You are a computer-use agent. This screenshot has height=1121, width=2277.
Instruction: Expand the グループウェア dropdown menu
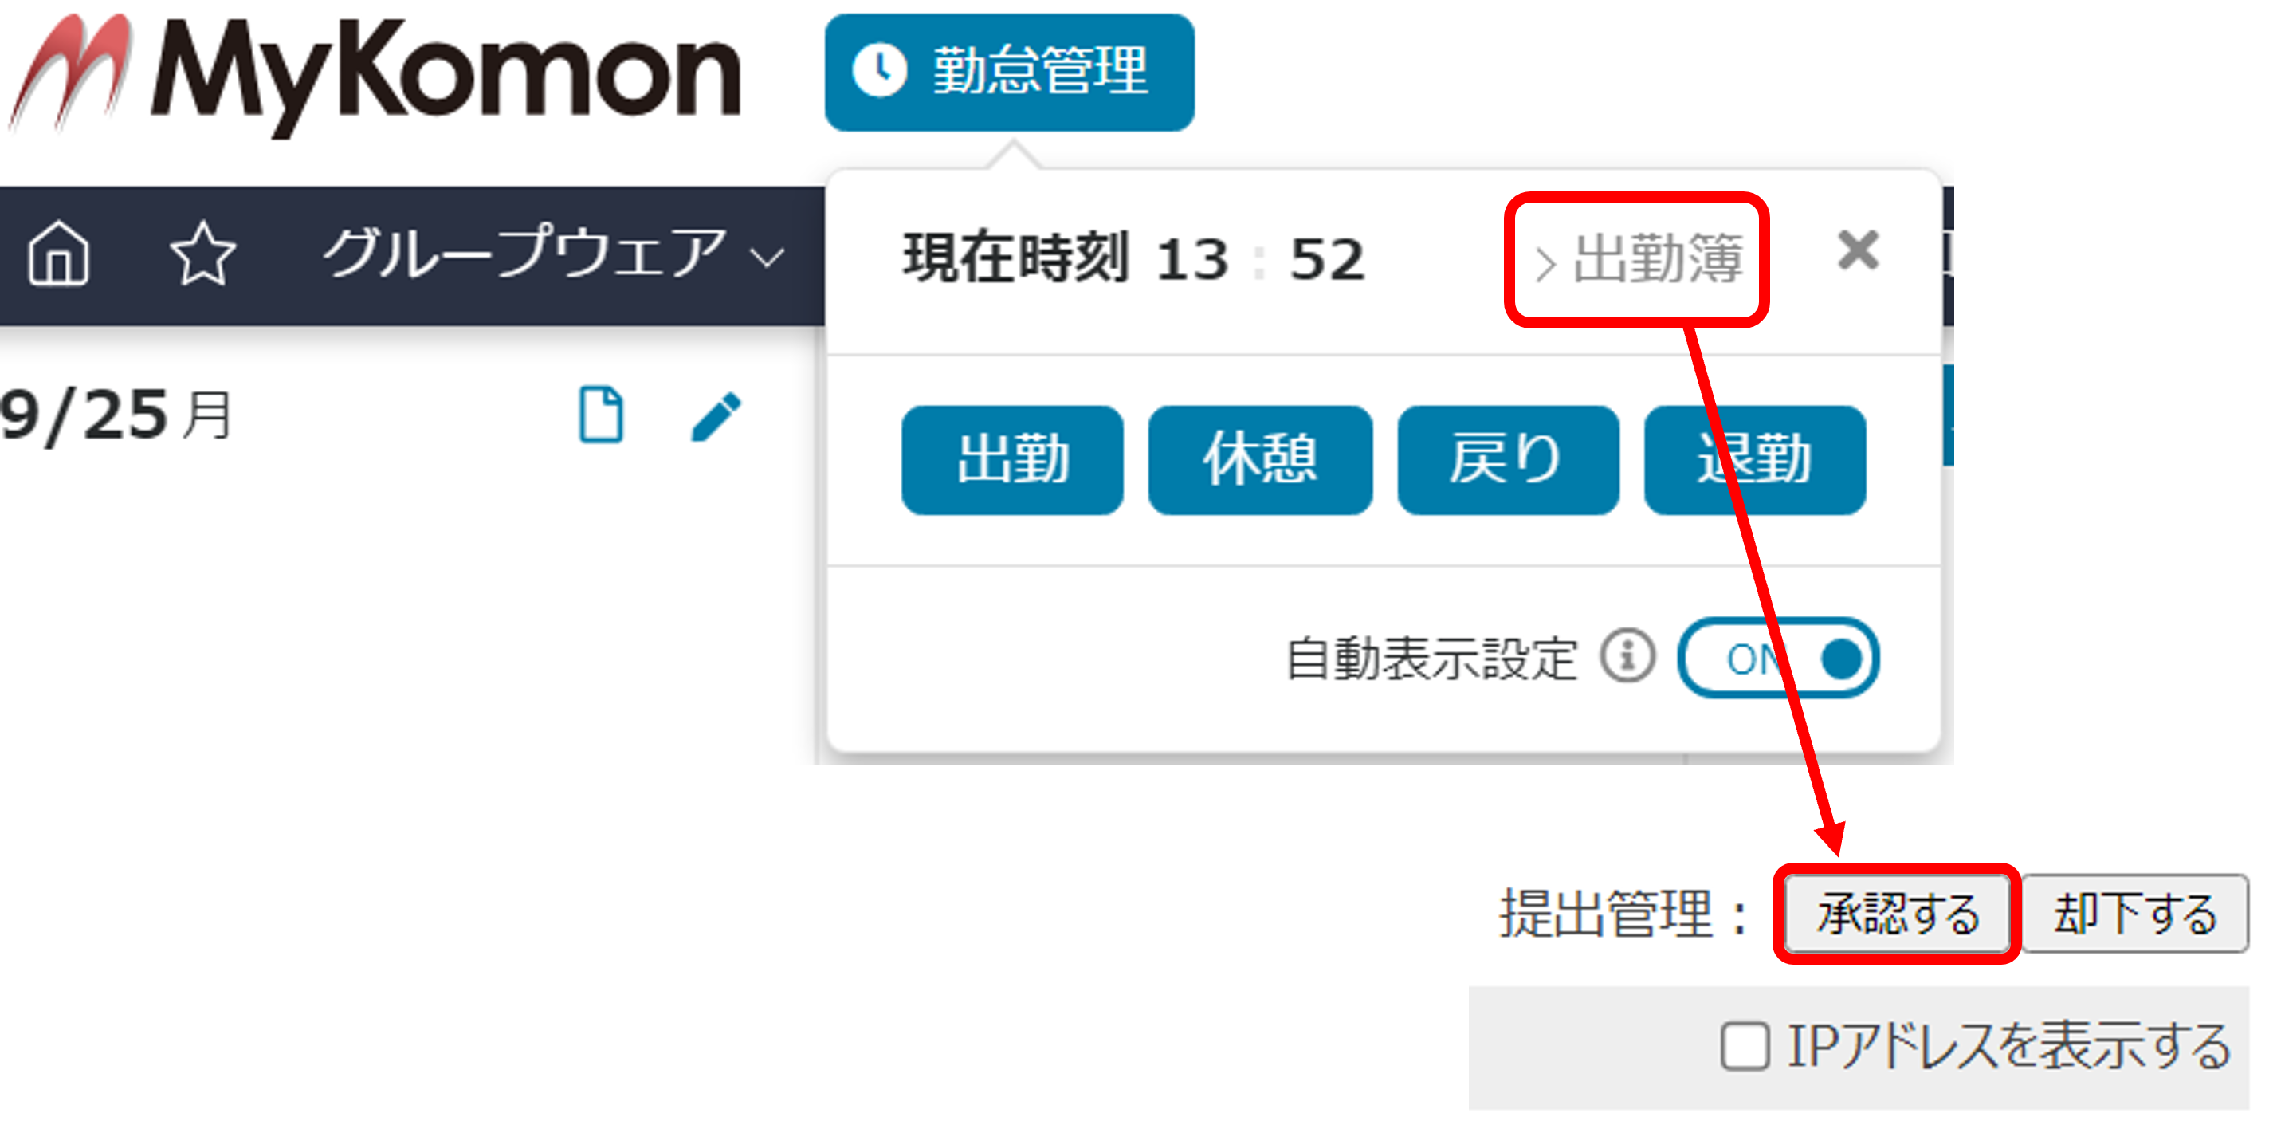(x=553, y=254)
